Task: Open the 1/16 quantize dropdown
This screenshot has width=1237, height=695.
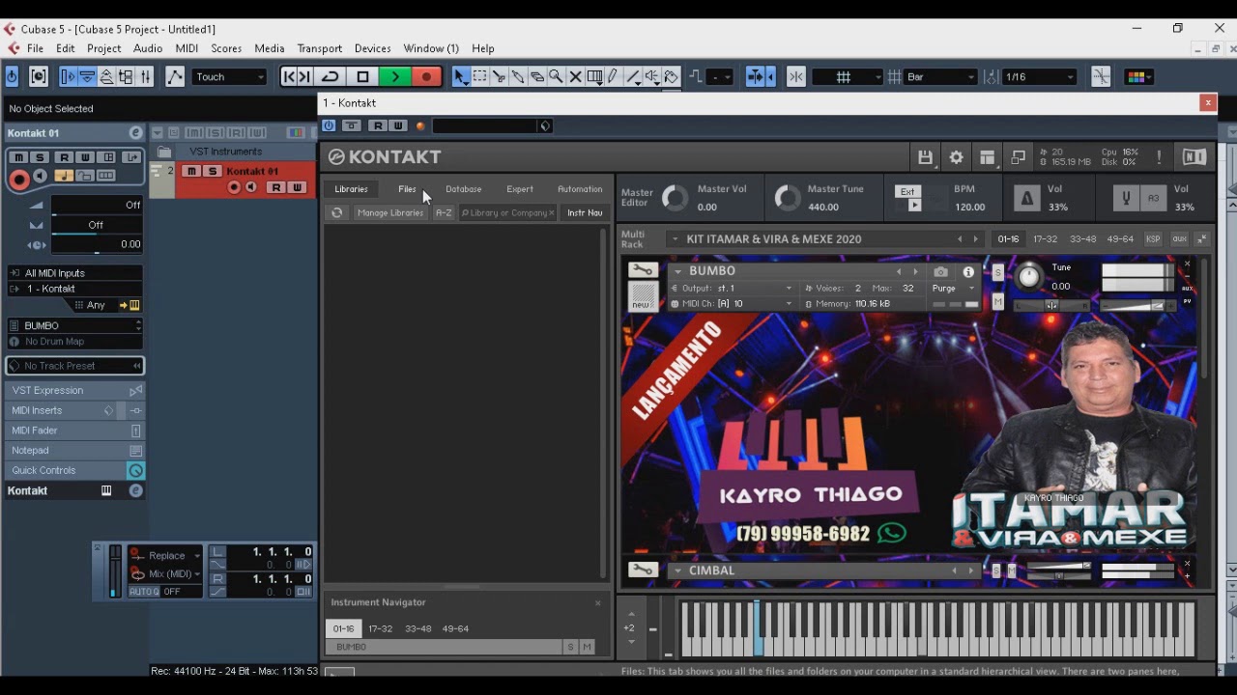Action: point(1040,77)
